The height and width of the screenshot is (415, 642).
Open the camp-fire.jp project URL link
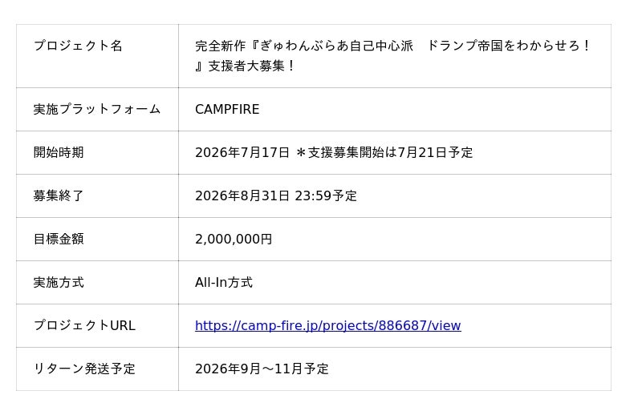(328, 325)
